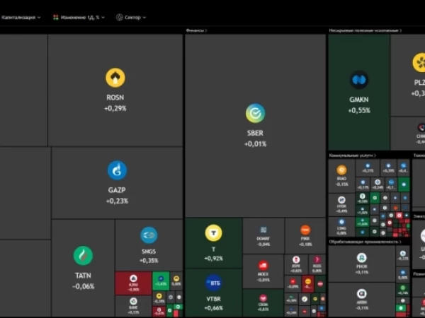The height and width of the screenshot is (318, 425).
Task: Expand the Коммунальные услуги sector header
Action: [x=353, y=155]
